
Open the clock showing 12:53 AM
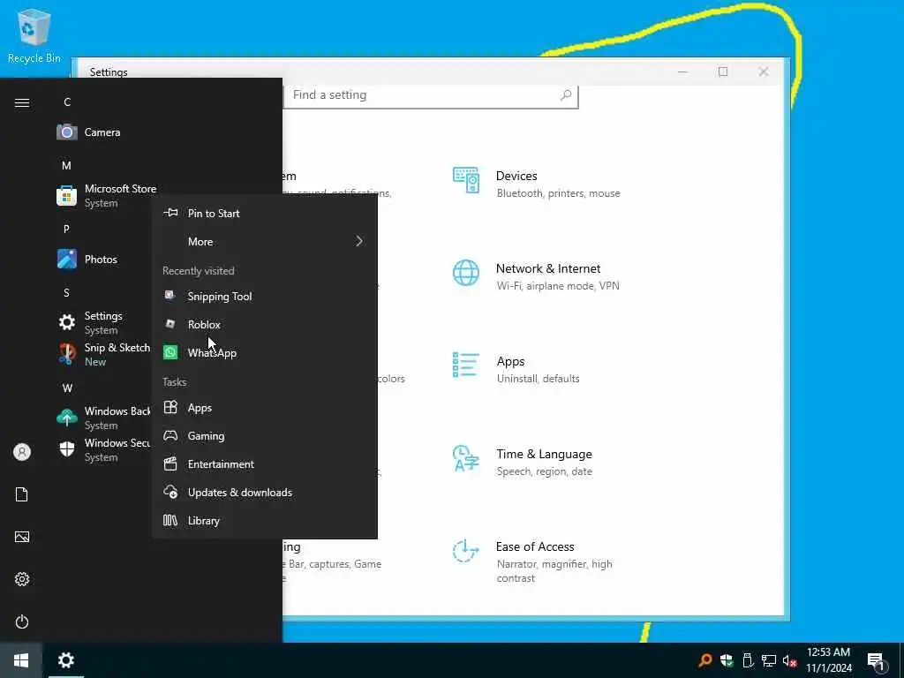[x=828, y=660]
